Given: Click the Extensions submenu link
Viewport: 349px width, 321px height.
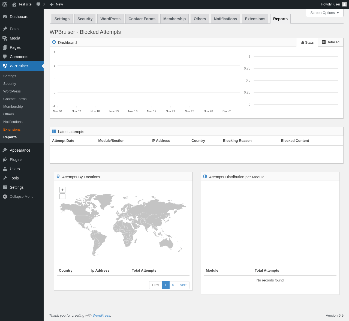Looking at the screenshot, I should [x=12, y=130].
